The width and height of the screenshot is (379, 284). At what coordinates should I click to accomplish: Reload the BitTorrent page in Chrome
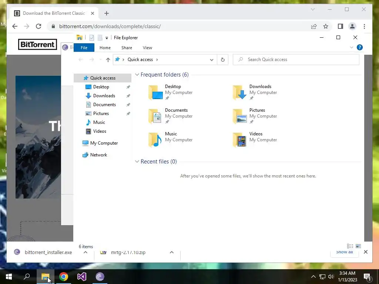[x=38, y=26]
